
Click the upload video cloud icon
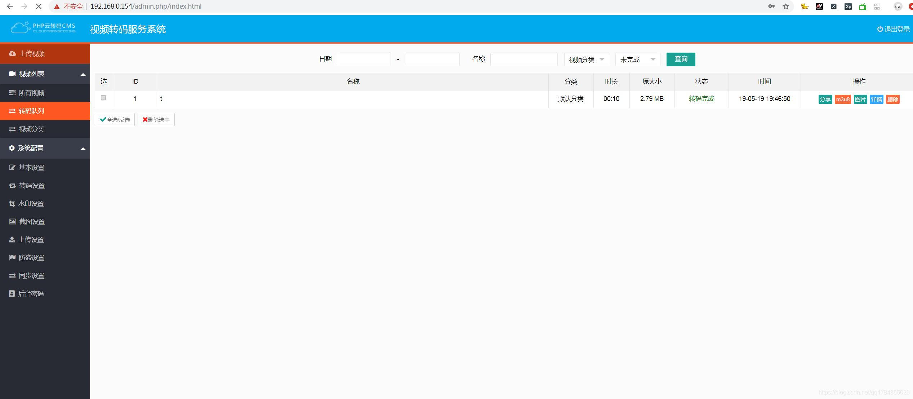click(x=13, y=53)
